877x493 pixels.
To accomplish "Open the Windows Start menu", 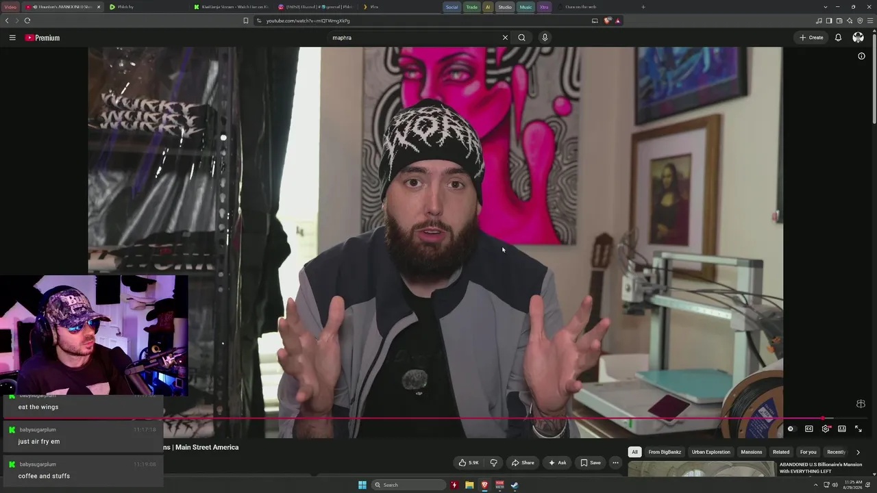I will coord(362,485).
